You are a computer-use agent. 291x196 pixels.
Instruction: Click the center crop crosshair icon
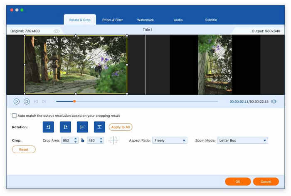coord(113,140)
